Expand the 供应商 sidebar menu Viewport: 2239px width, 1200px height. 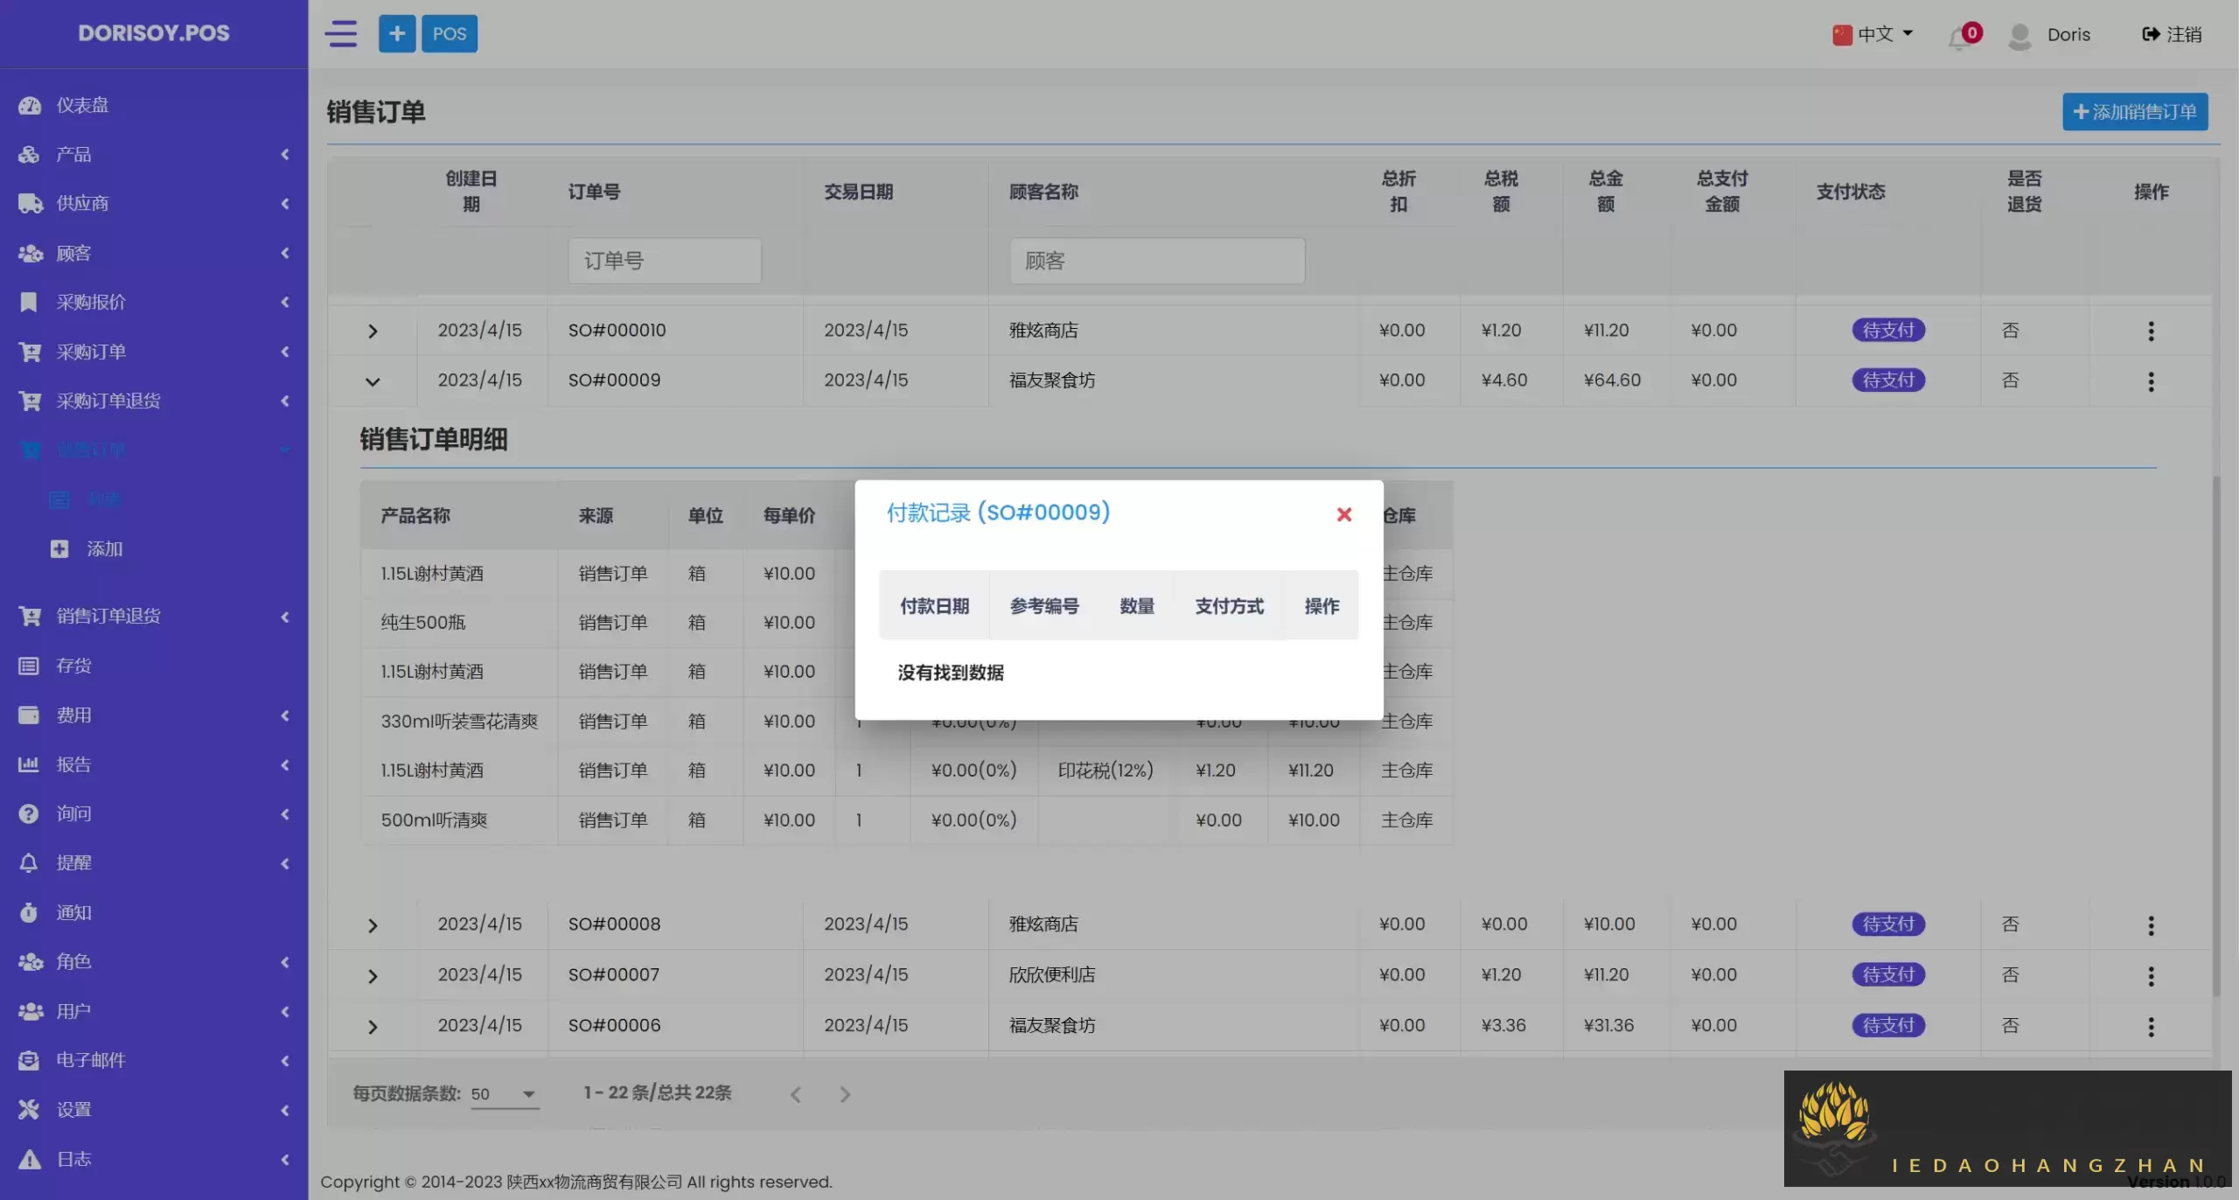pyautogui.click(x=154, y=203)
